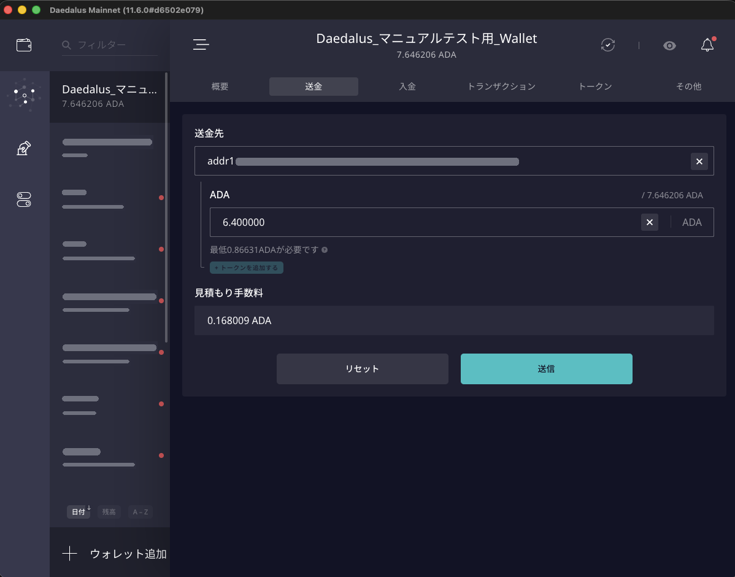Toggle discreet mode eye icon
Screen dimensions: 735x577
pos(669,45)
